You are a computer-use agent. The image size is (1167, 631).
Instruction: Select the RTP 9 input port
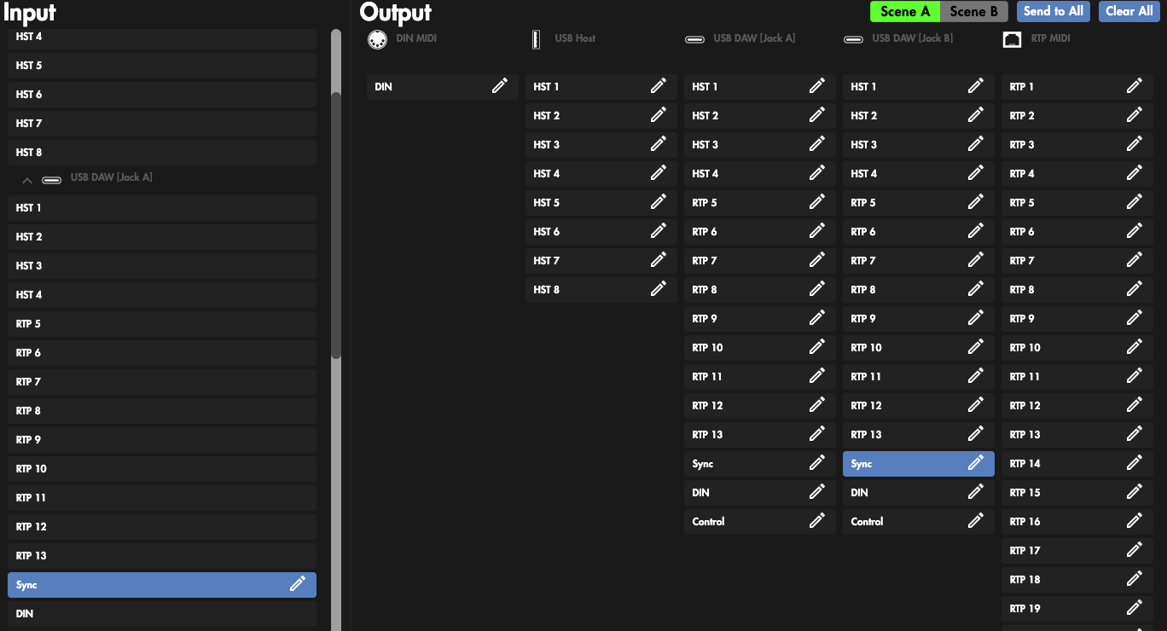point(162,440)
